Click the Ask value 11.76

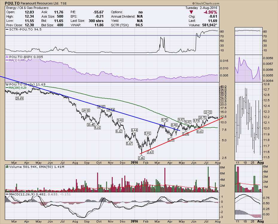[59, 12]
